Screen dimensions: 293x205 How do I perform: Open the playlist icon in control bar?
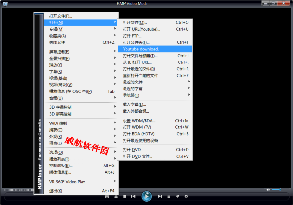click(x=168, y=196)
